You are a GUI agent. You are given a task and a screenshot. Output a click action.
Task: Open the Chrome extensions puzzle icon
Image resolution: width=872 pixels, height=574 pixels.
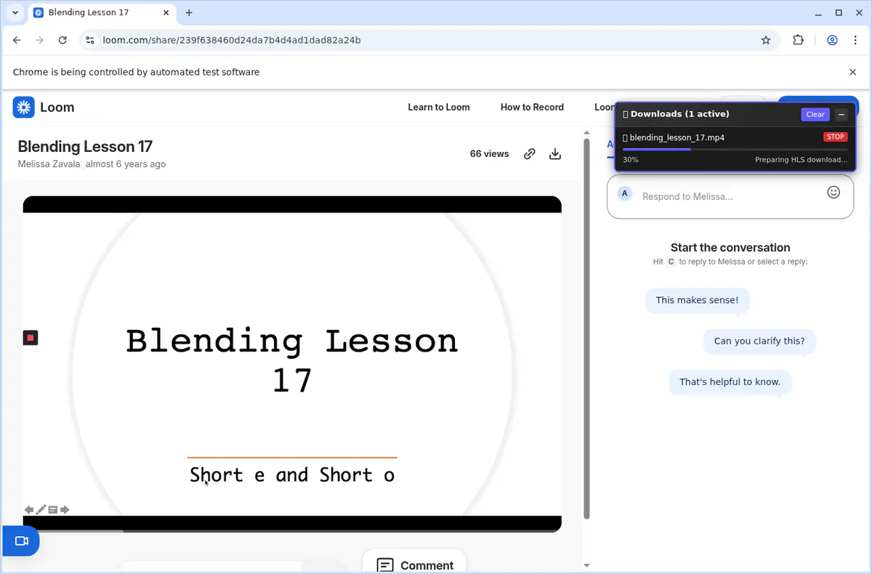coord(798,40)
